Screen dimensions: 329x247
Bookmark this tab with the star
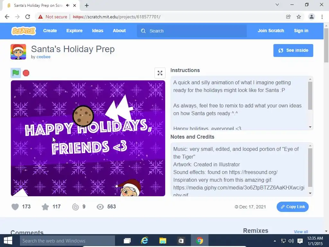point(299,17)
